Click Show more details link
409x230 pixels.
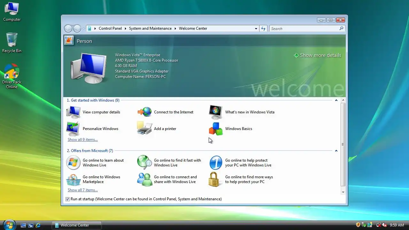point(318,55)
